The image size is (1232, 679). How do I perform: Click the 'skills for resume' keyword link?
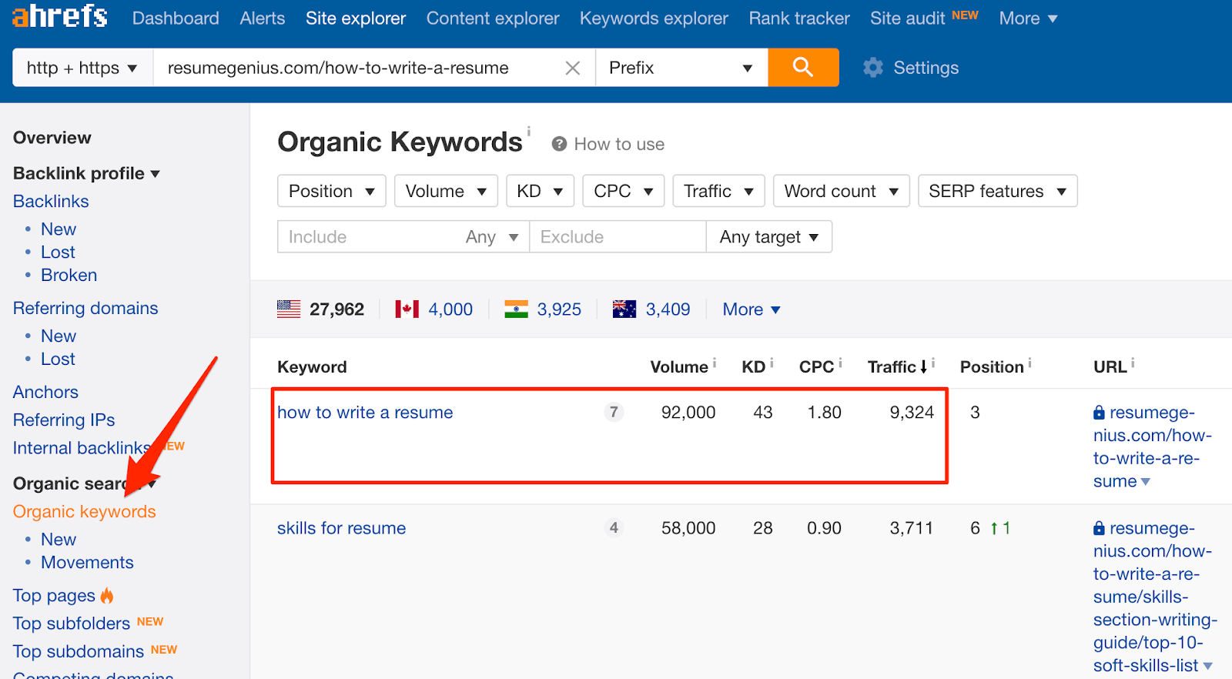point(341,528)
